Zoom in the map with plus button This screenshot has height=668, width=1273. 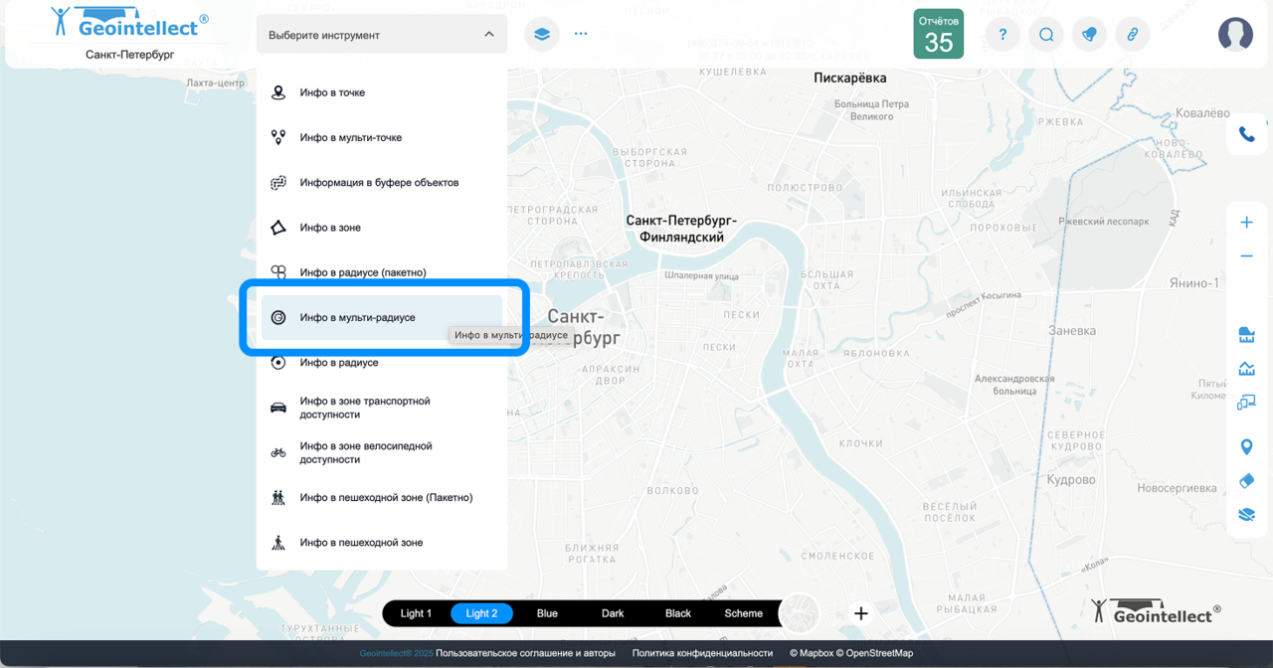pos(1246,223)
